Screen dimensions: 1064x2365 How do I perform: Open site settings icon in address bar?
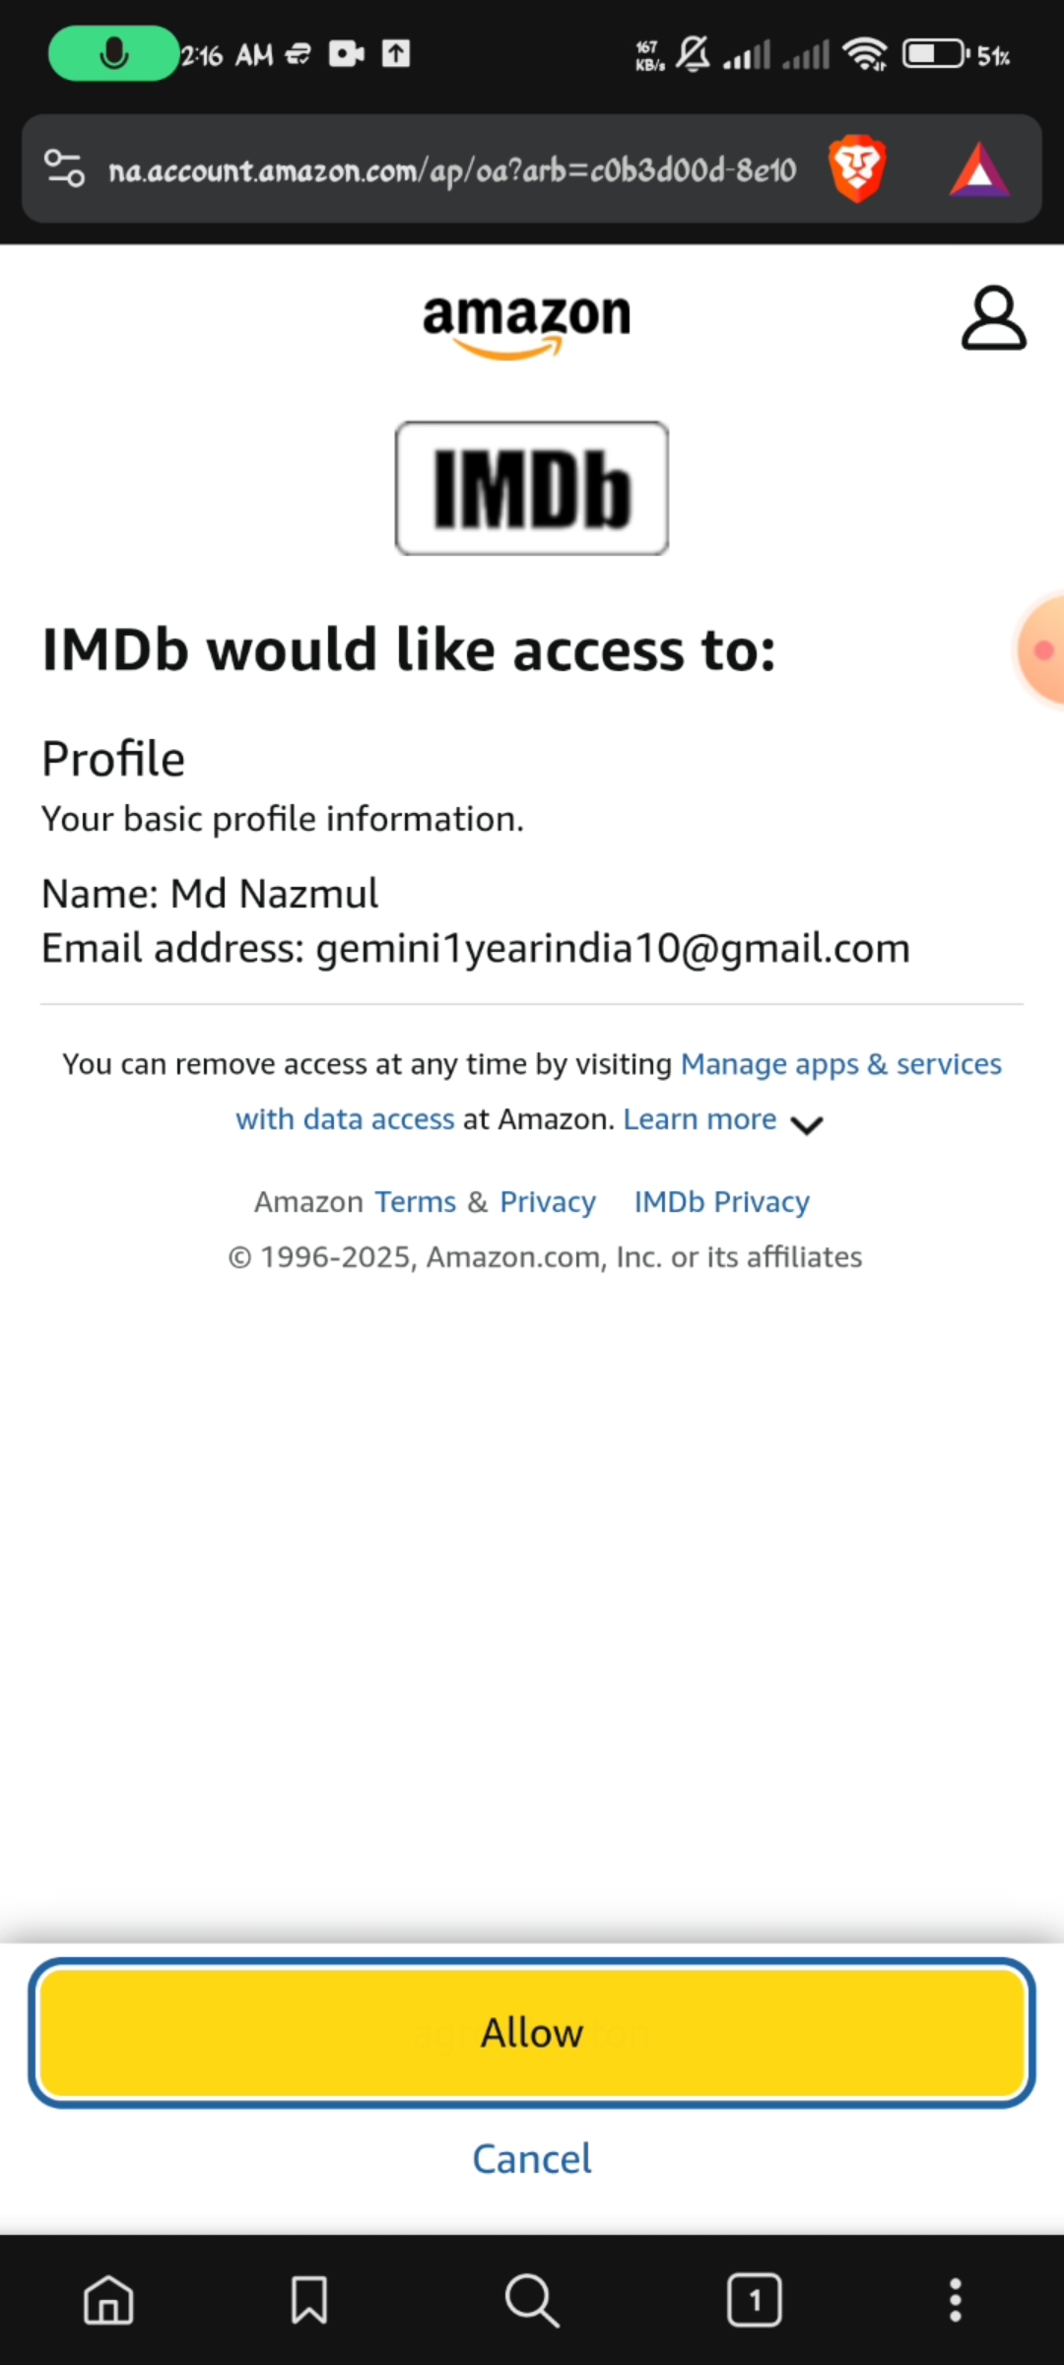pyautogui.click(x=65, y=169)
